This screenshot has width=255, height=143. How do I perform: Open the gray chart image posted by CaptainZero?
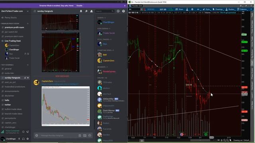(65, 106)
